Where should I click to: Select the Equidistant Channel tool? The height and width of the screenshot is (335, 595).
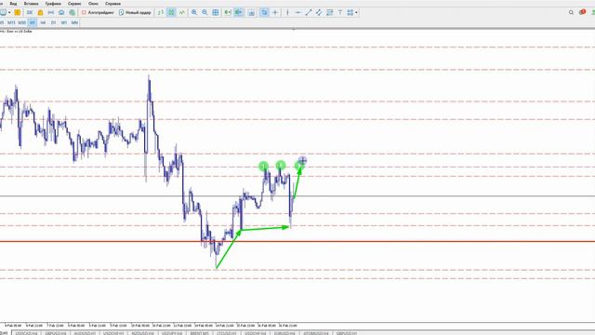(x=319, y=12)
